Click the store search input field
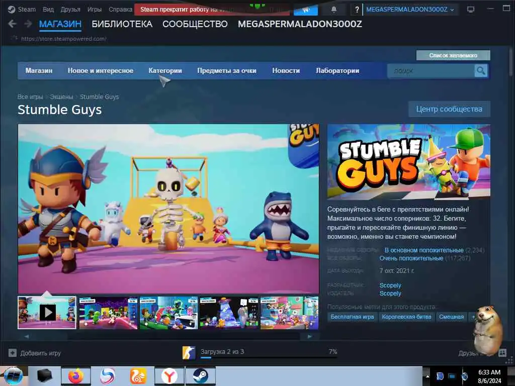Viewport: 515px width, 386px height. [431, 71]
